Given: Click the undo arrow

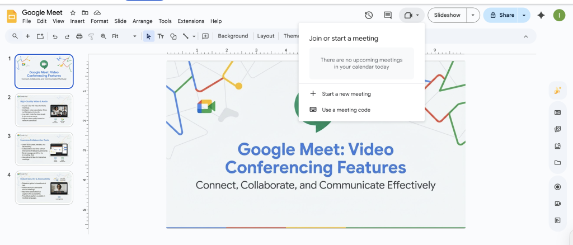Looking at the screenshot, I should (x=55, y=36).
